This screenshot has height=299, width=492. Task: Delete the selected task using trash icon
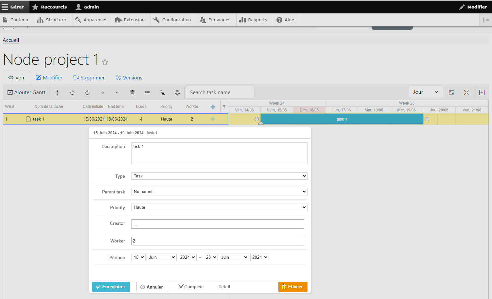pos(132,92)
